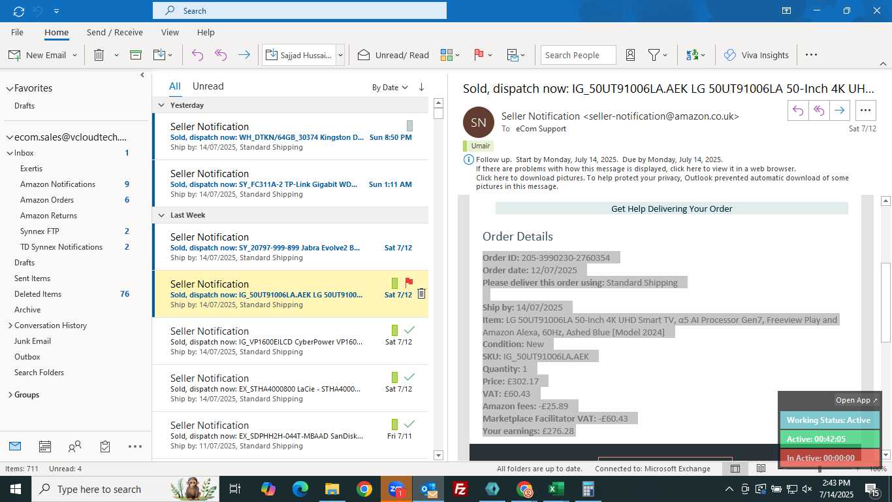Image resolution: width=892 pixels, height=502 pixels.
Task: Click the Get Help Delivering Your Order link
Action: tap(671, 209)
